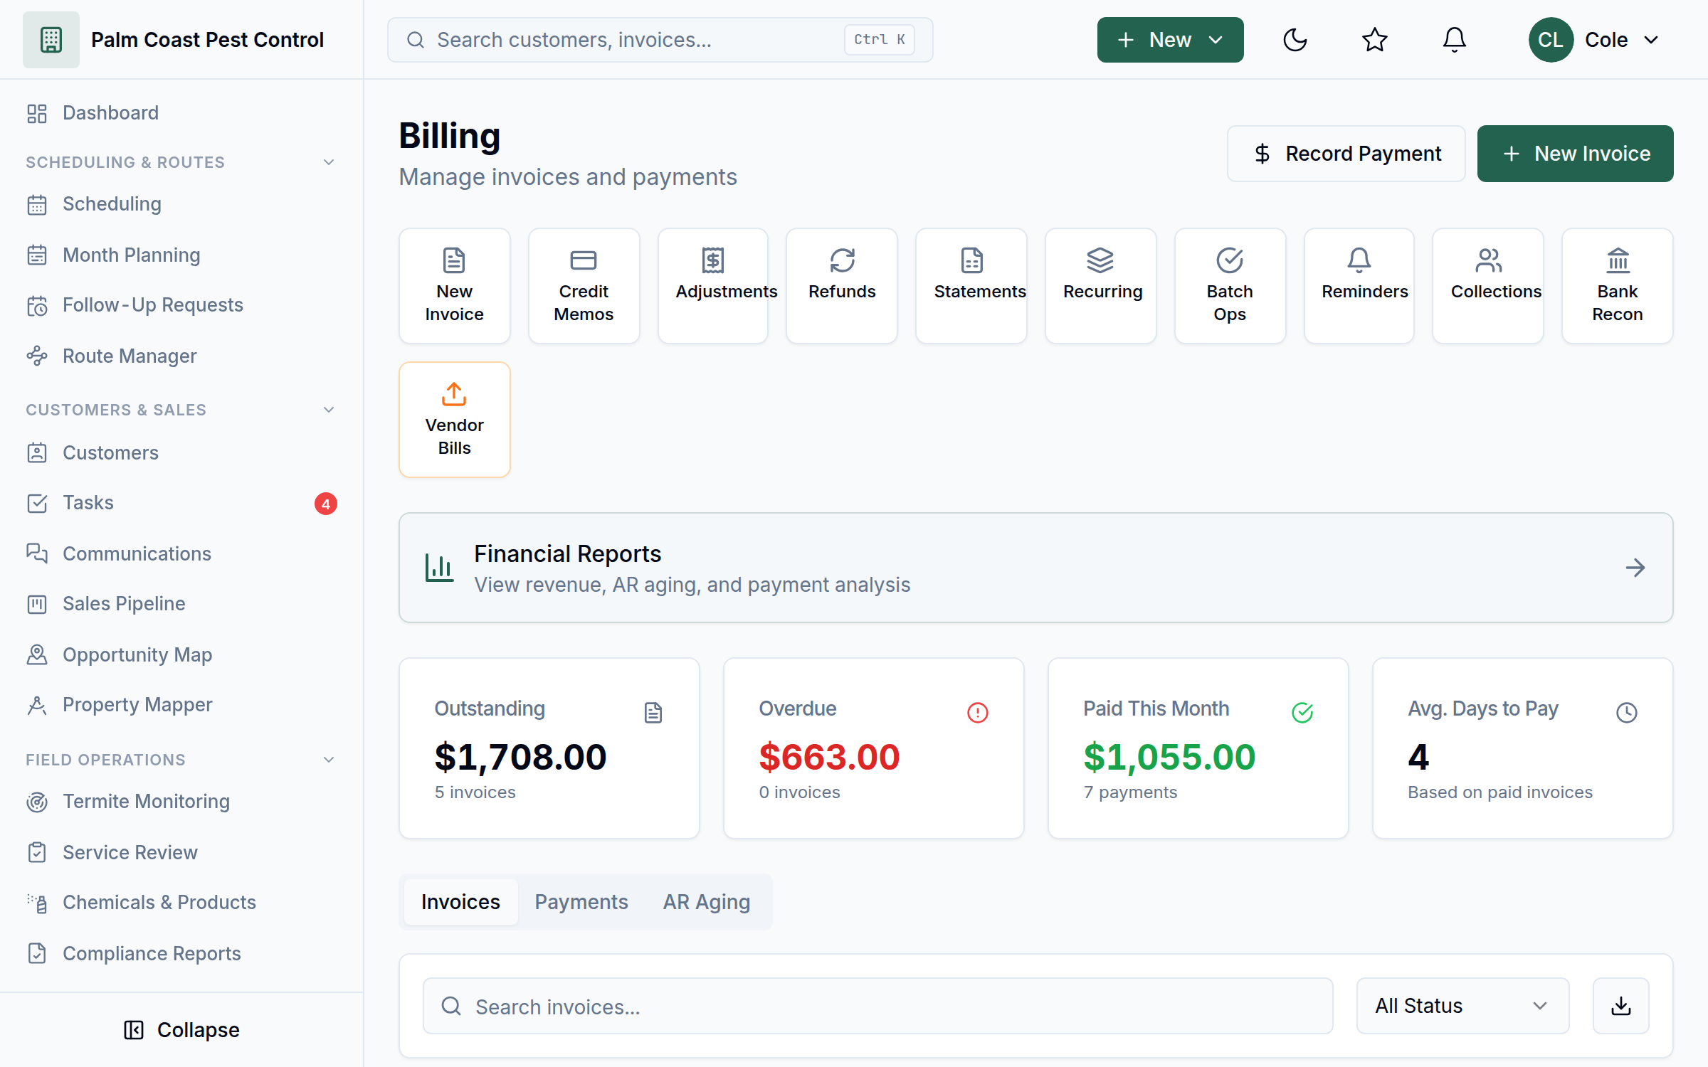Image resolution: width=1708 pixels, height=1067 pixels.
Task: Open the Statements quick action
Action: coord(971,286)
